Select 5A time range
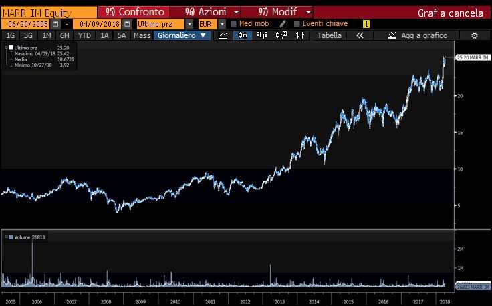Image resolution: width=492 pixels, height=306 pixels. pos(122,35)
